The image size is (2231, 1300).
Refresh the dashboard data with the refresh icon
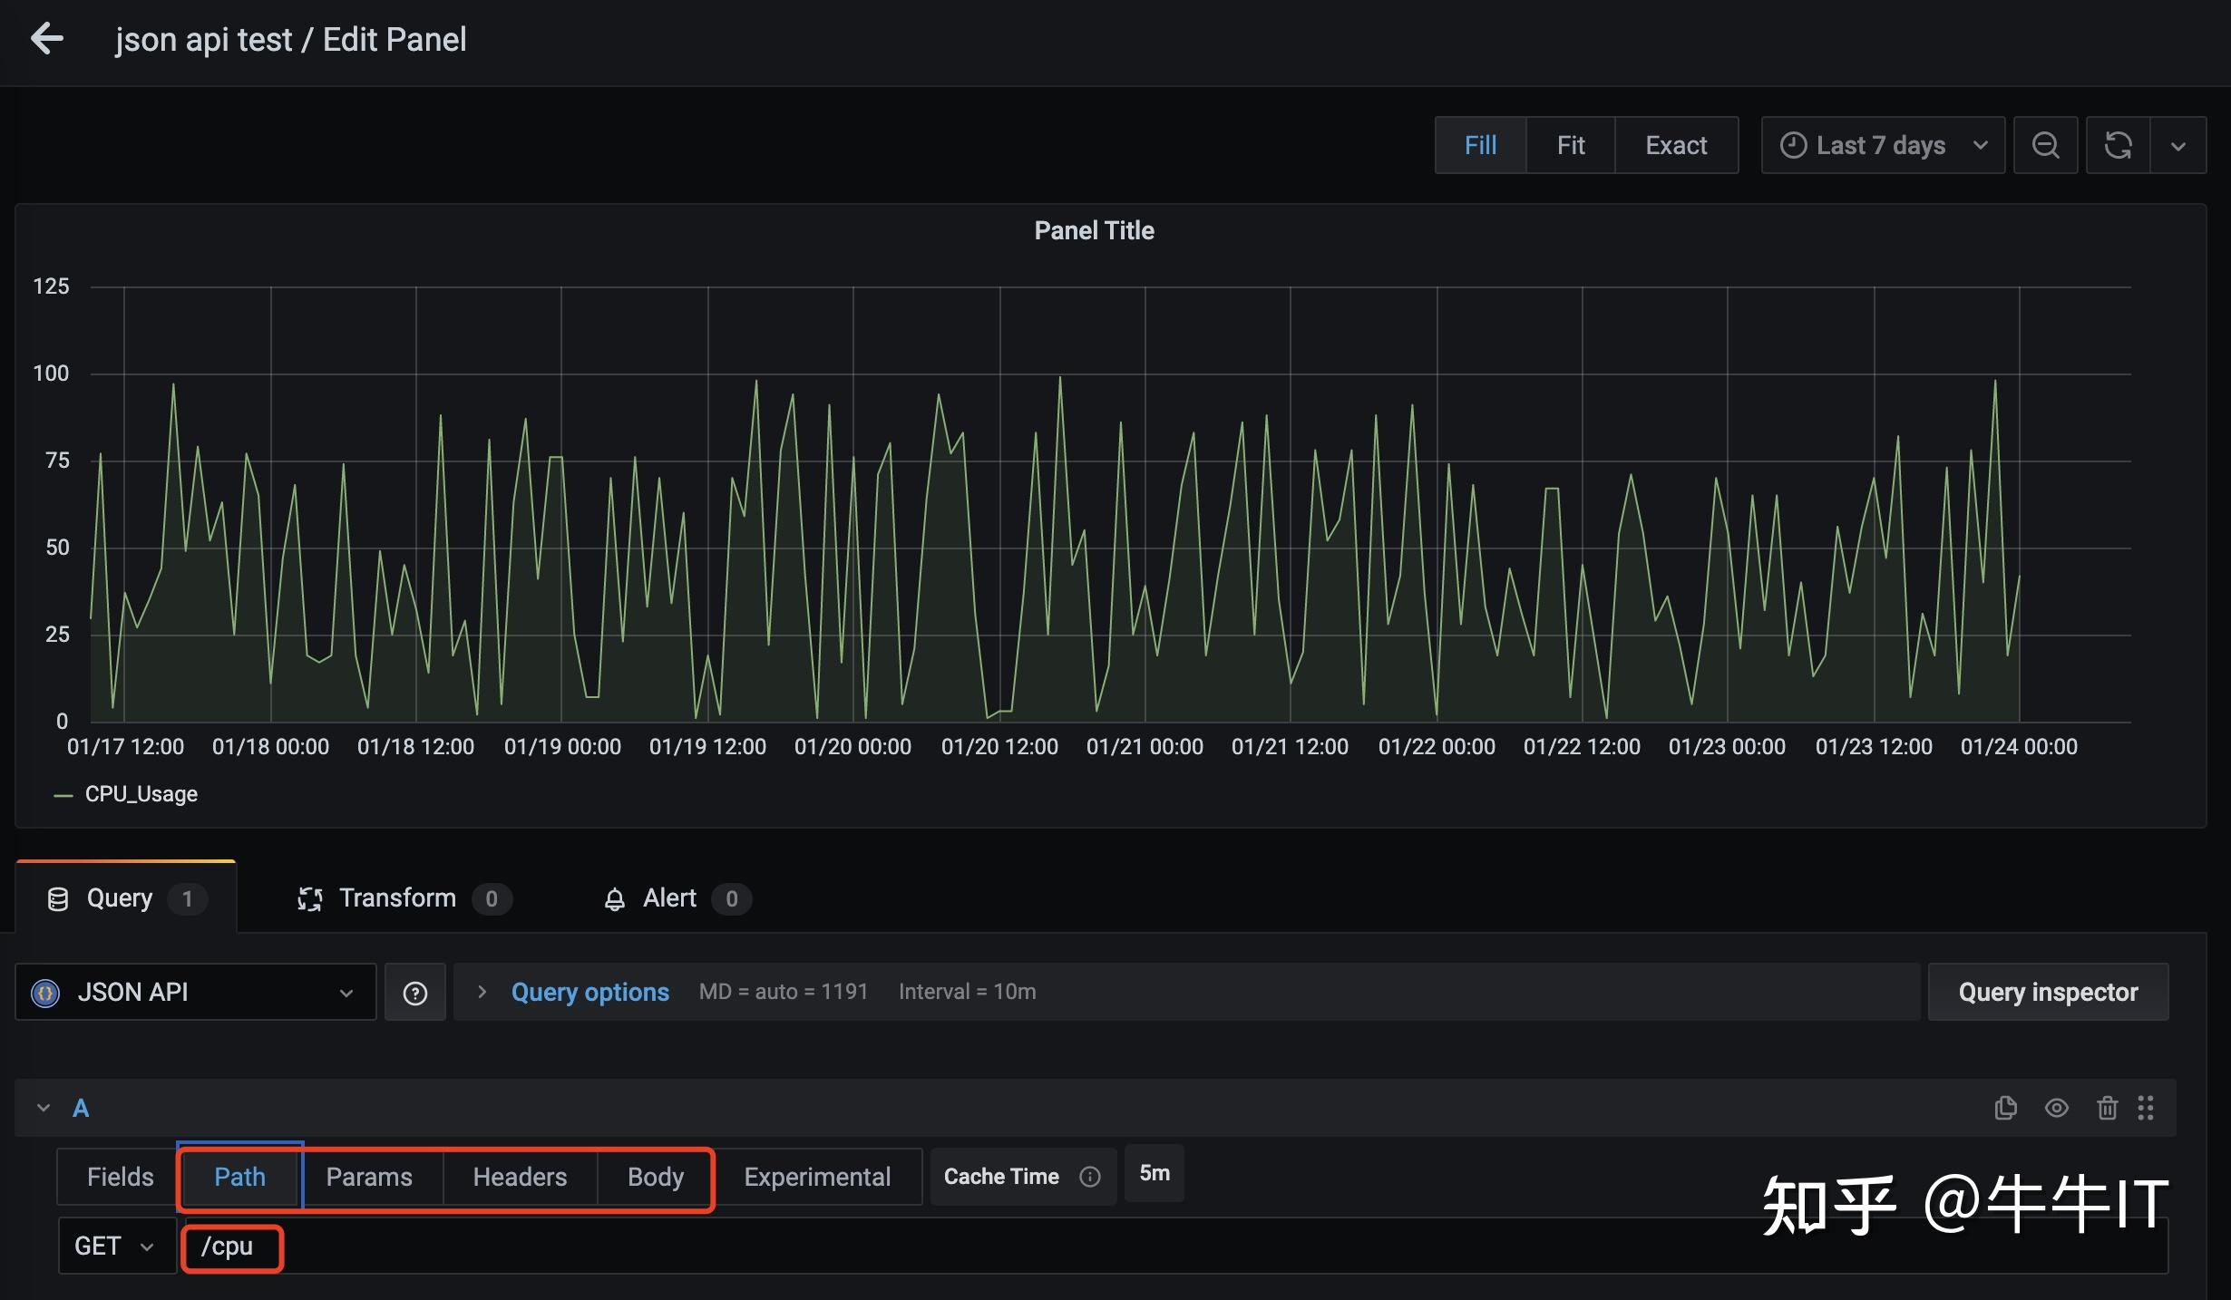point(2119,145)
